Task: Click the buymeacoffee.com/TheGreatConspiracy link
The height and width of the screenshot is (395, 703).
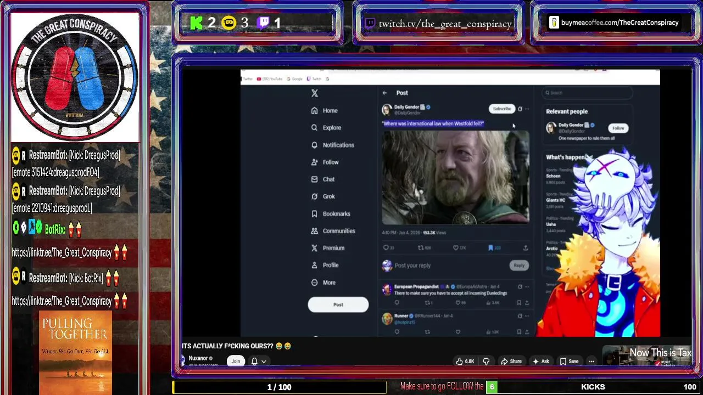Action: pos(620,22)
